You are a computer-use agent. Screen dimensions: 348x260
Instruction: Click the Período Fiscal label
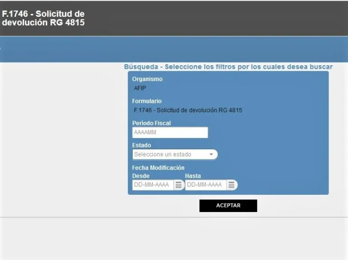point(151,123)
